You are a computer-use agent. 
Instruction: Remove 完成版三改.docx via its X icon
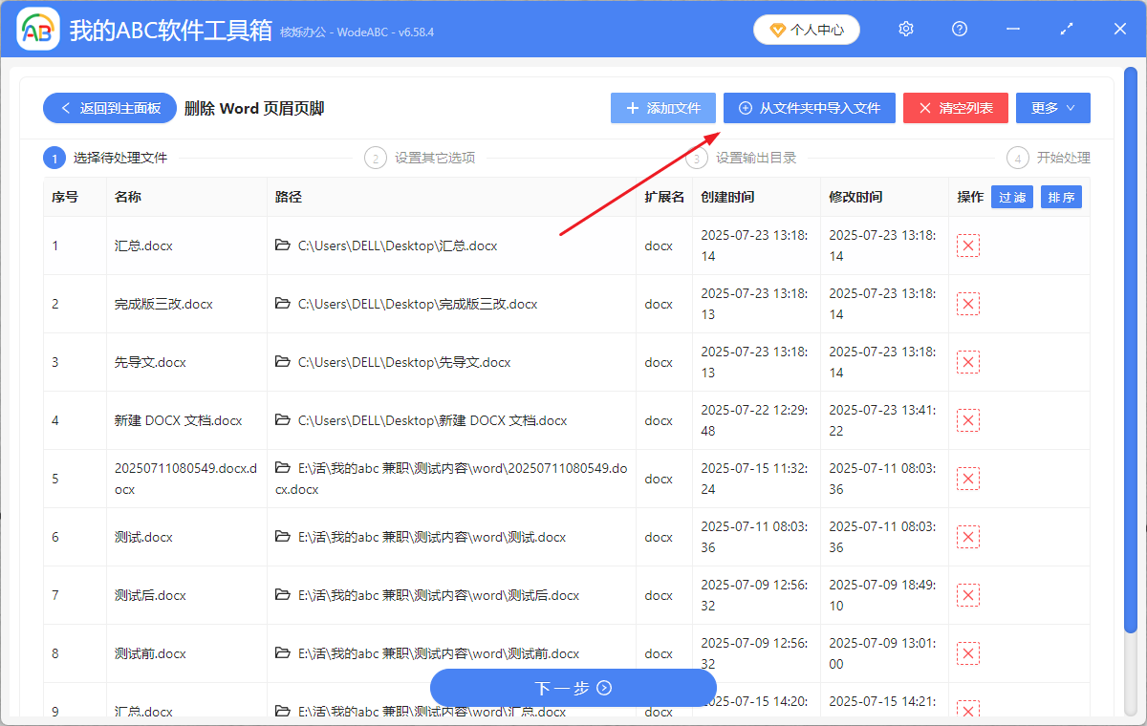point(968,304)
